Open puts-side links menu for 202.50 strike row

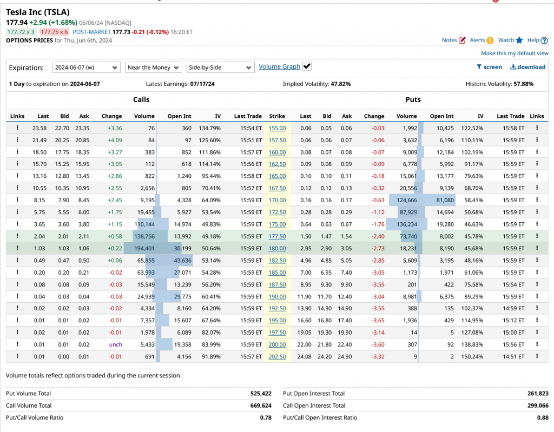click(537, 356)
